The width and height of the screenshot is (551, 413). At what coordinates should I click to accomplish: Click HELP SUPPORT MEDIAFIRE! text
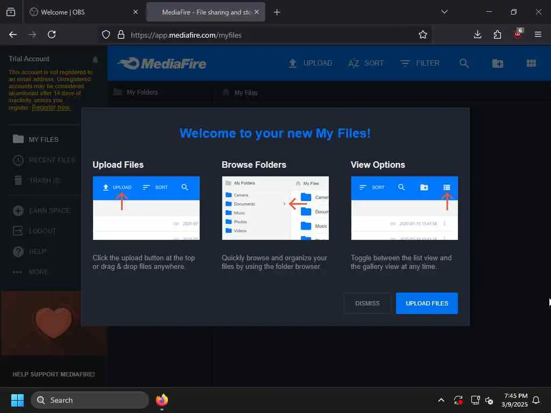[x=53, y=374]
